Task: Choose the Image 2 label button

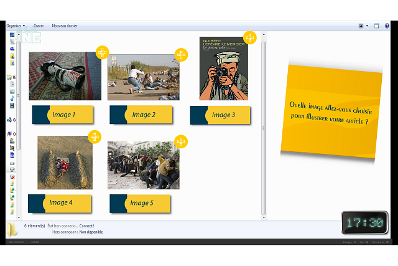Action: pyautogui.click(x=141, y=115)
